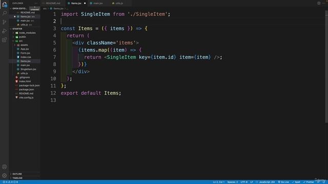Collapse the Open Editors section
This screenshot has width=328, height=184.
click(x=11, y=9)
